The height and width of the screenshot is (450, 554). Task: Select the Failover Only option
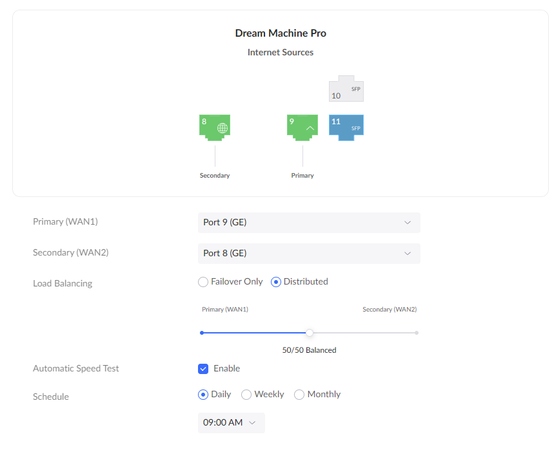pyautogui.click(x=203, y=282)
